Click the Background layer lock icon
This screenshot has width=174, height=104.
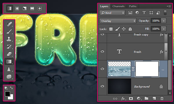[x=161, y=86]
